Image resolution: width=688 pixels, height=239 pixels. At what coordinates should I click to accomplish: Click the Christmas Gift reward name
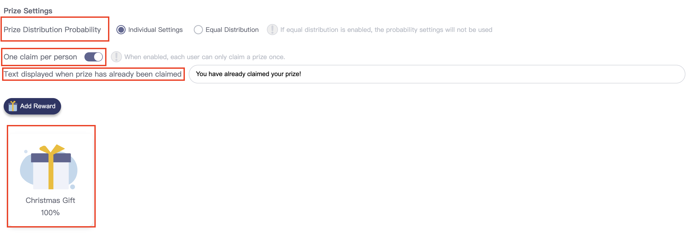(50, 200)
